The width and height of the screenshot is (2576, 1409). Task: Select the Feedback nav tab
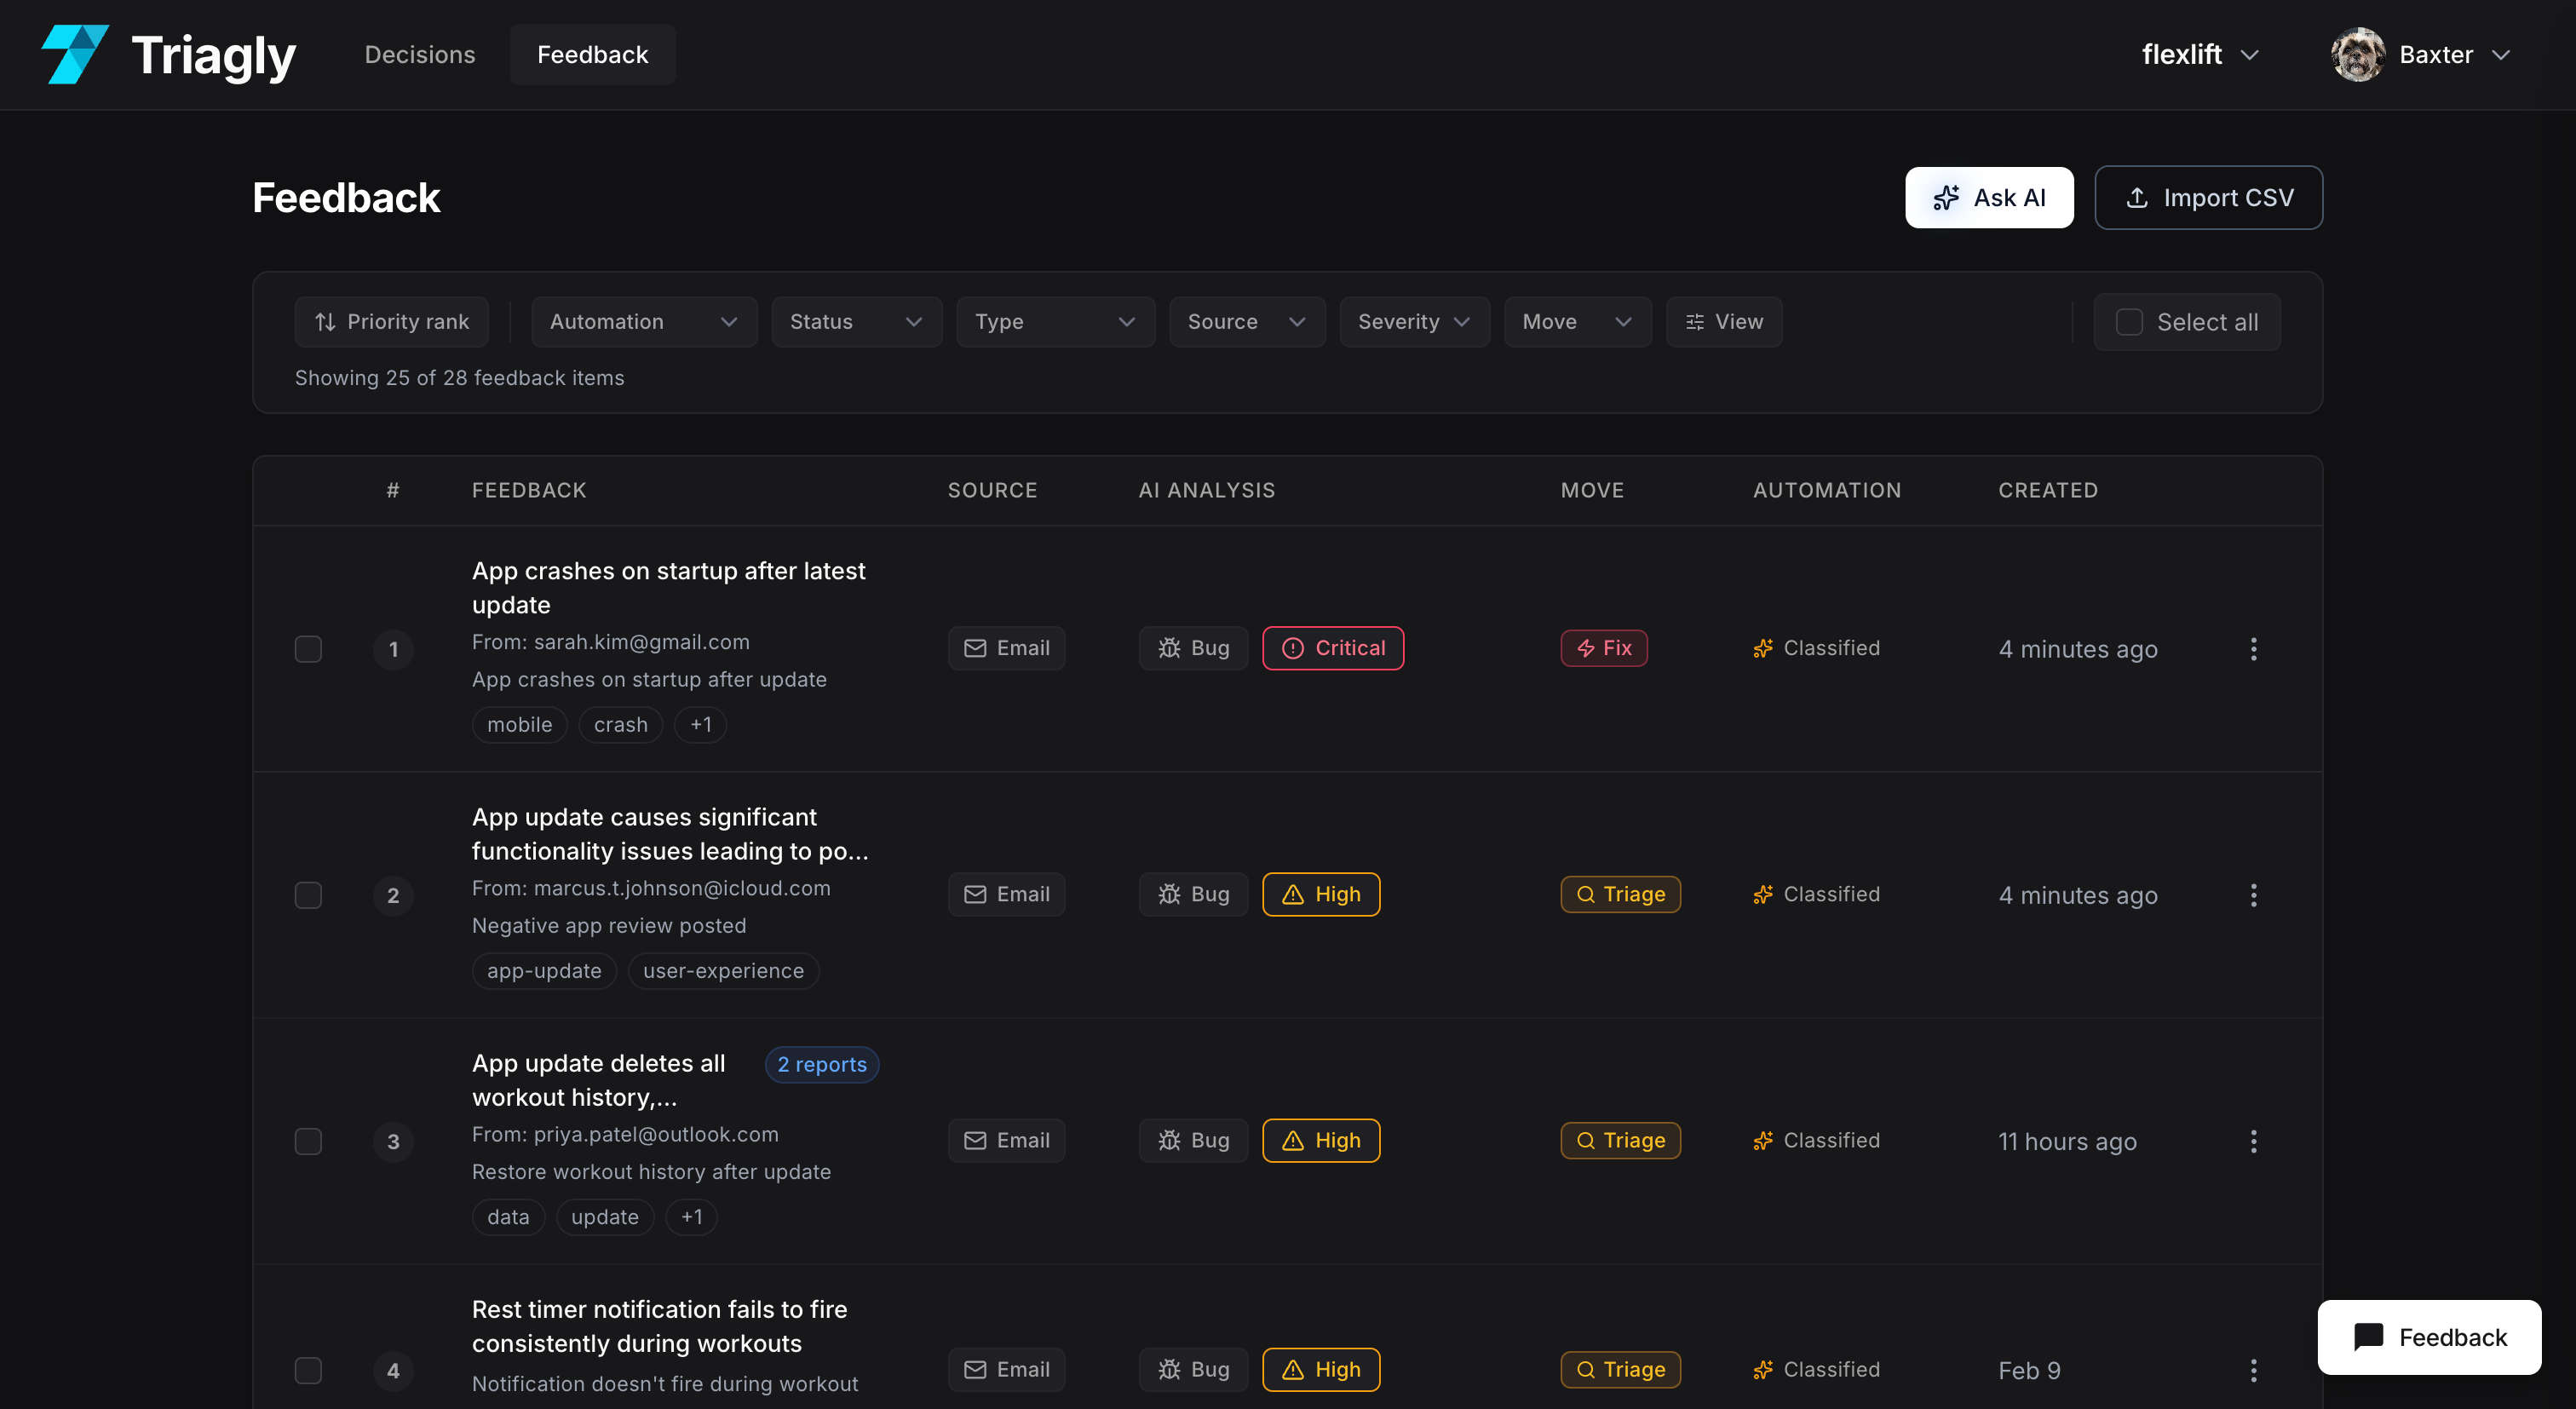(x=592, y=55)
